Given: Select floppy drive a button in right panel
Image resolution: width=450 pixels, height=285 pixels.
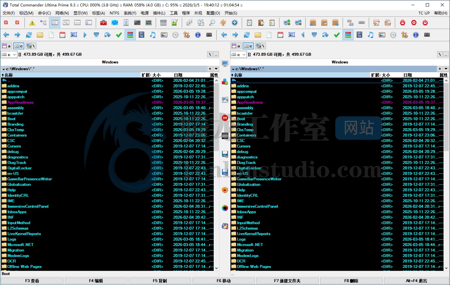Looking at the screenshot, I should 236,46.
